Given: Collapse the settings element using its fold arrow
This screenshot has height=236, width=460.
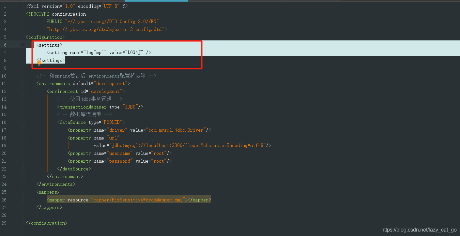Looking at the screenshot, I should click(x=22, y=45).
